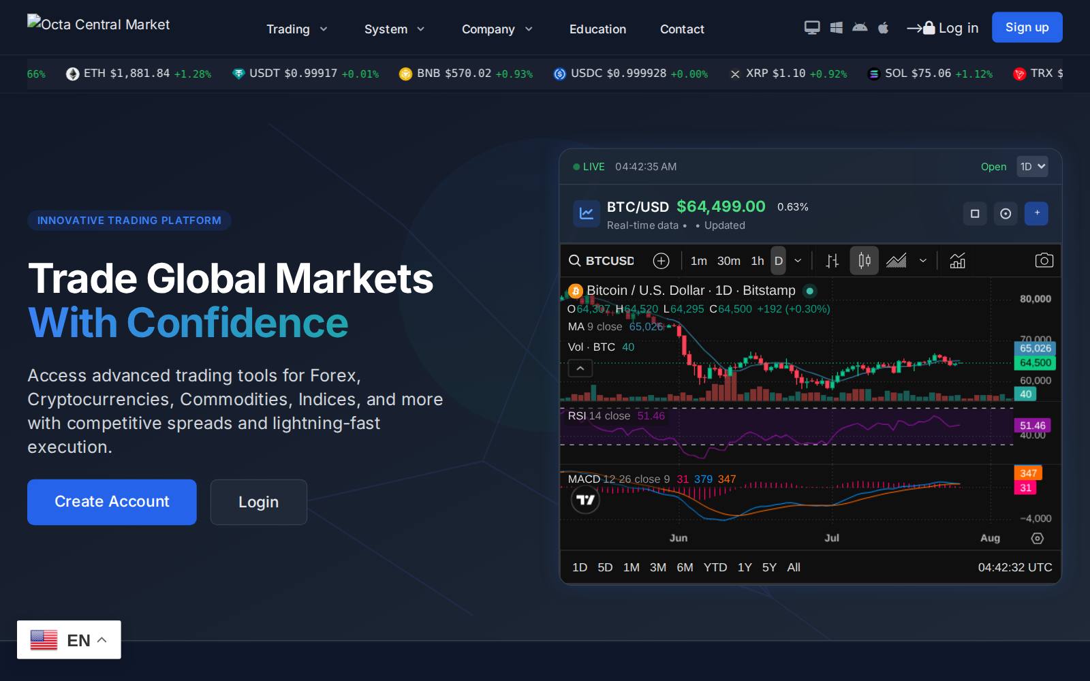Click the SOL coin icon in ticker

(873, 74)
